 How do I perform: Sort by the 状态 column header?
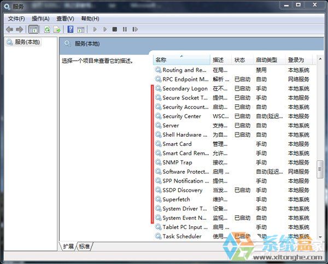(243, 60)
